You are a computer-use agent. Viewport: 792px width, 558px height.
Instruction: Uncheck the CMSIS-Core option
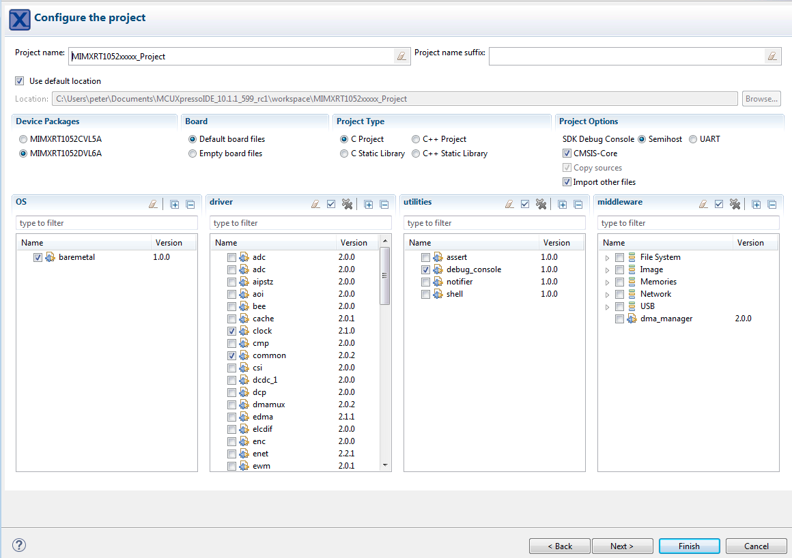click(567, 153)
